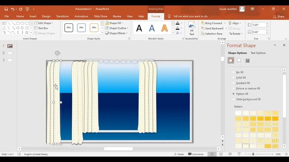Click the rotation handle above the curtain shape
This screenshot has width=289, height=162.
click(x=57, y=53)
